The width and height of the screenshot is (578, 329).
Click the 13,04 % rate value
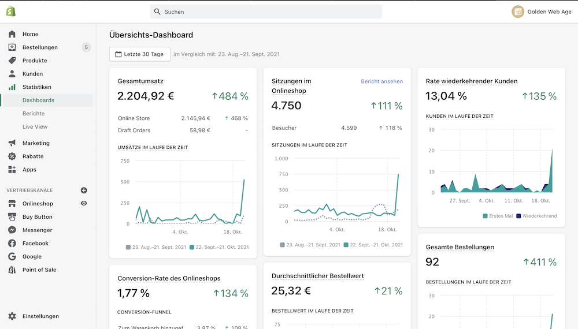tap(446, 96)
